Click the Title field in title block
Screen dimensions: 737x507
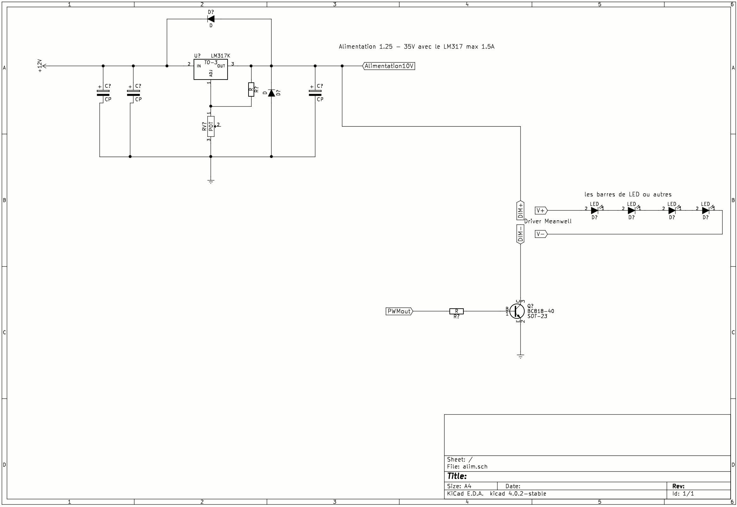(x=457, y=476)
